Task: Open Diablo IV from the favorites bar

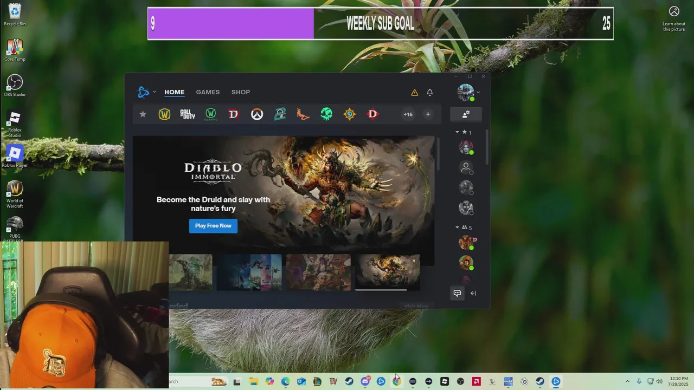Action: (234, 114)
